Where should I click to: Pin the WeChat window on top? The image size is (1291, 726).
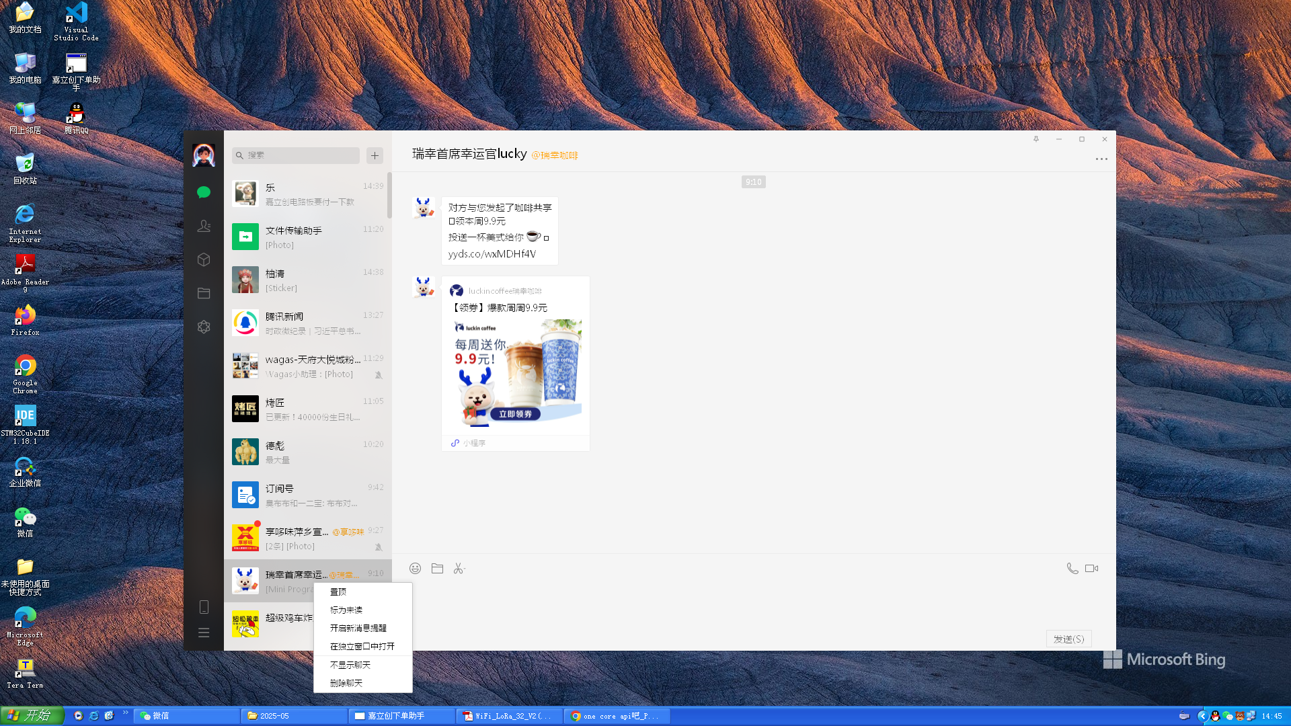1036,139
